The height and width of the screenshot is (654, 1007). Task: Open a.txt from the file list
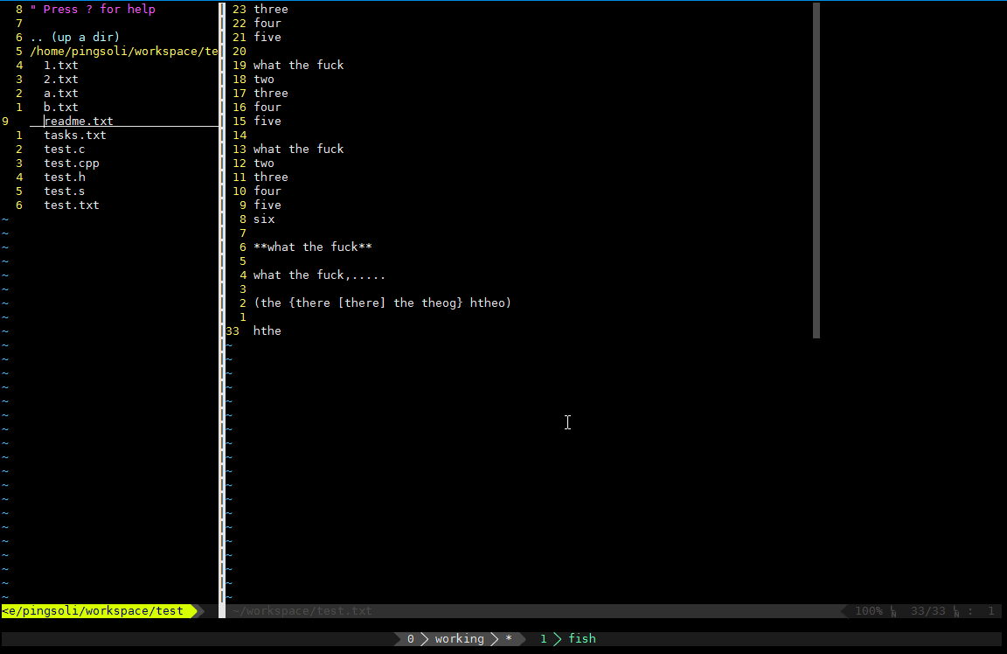tap(60, 93)
